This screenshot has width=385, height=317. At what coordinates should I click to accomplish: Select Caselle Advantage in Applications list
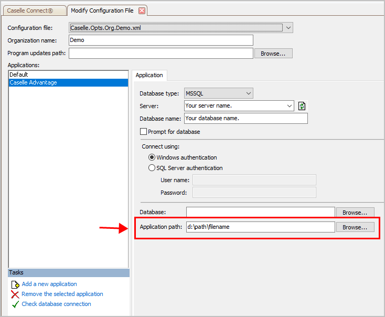point(69,82)
